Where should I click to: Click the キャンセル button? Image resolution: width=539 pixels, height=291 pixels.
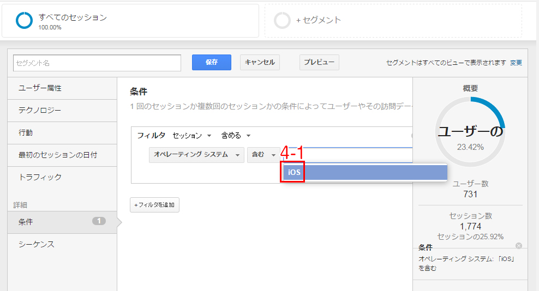coord(260,62)
